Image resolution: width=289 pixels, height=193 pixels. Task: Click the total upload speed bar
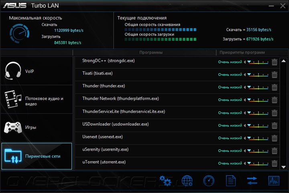[160, 39]
